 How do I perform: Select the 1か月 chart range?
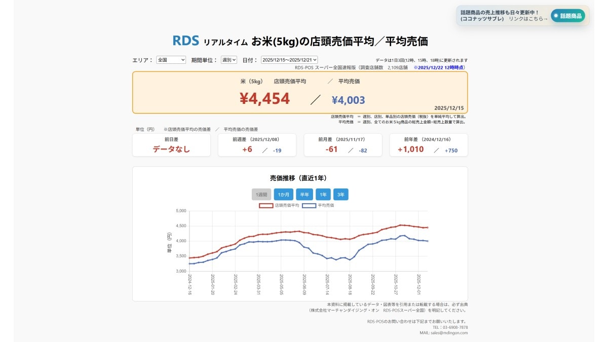tap(284, 194)
